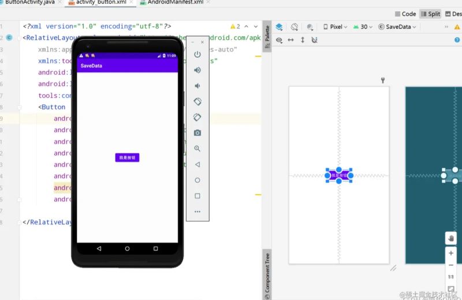The height and width of the screenshot is (300, 462).
Task: Toggle the layout view options eye icon
Action: [x=279, y=40]
